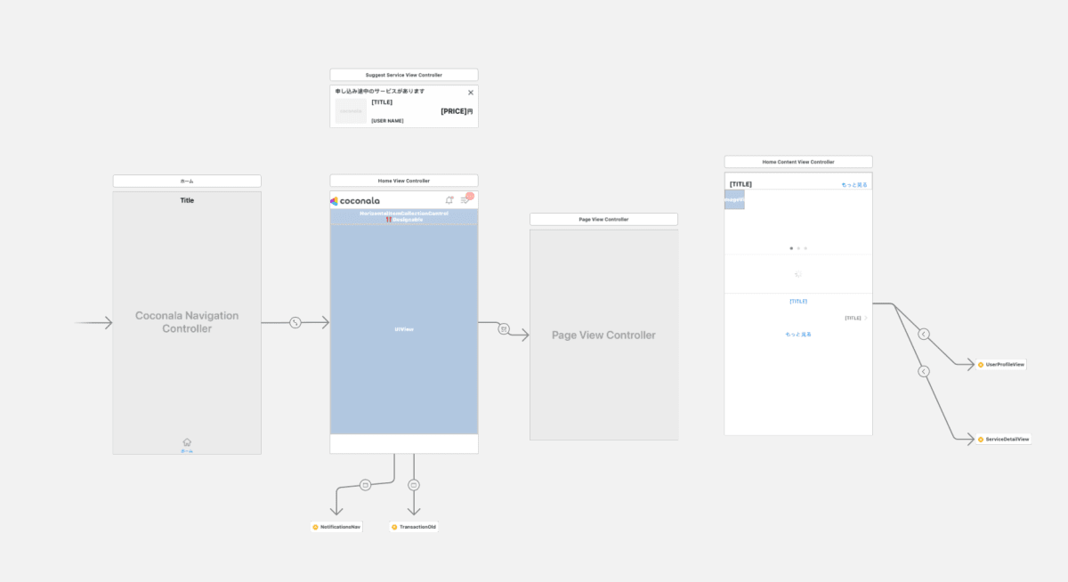
Task: Select the activity indicator spinner in Home Content
Action: [x=798, y=274]
